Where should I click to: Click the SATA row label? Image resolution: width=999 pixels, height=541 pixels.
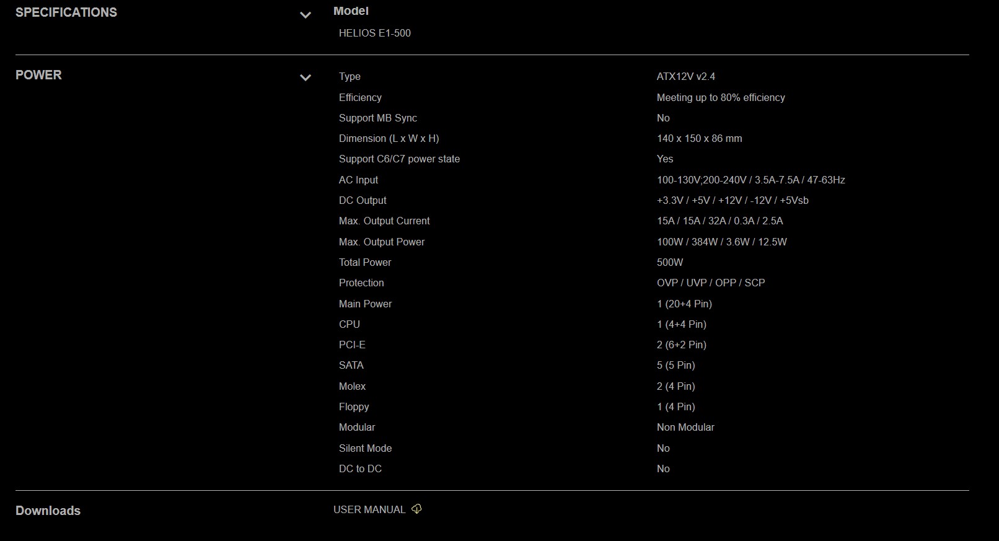point(351,365)
